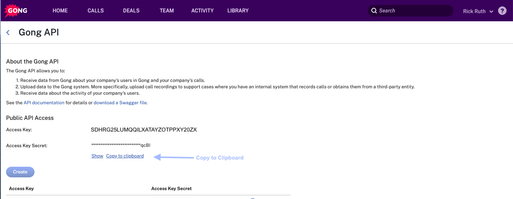Screen dimensions: 513x199
Task: Focus the Search input field
Action: point(413,11)
